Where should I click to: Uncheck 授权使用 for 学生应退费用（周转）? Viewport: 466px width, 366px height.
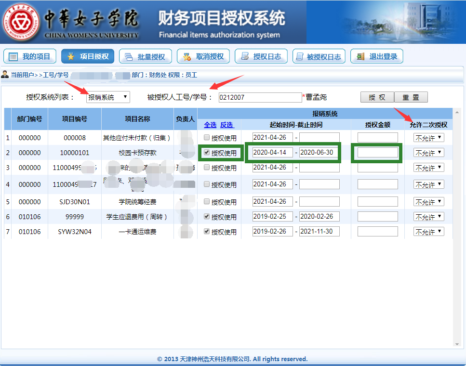[x=205, y=217]
